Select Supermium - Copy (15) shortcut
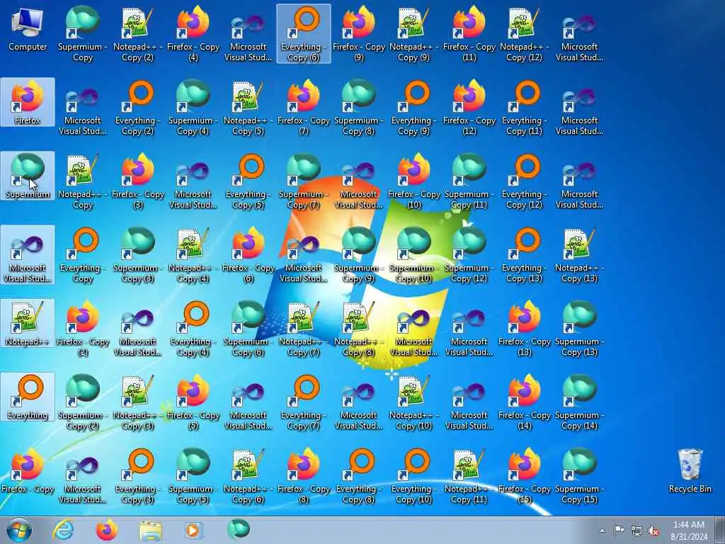 (x=579, y=475)
